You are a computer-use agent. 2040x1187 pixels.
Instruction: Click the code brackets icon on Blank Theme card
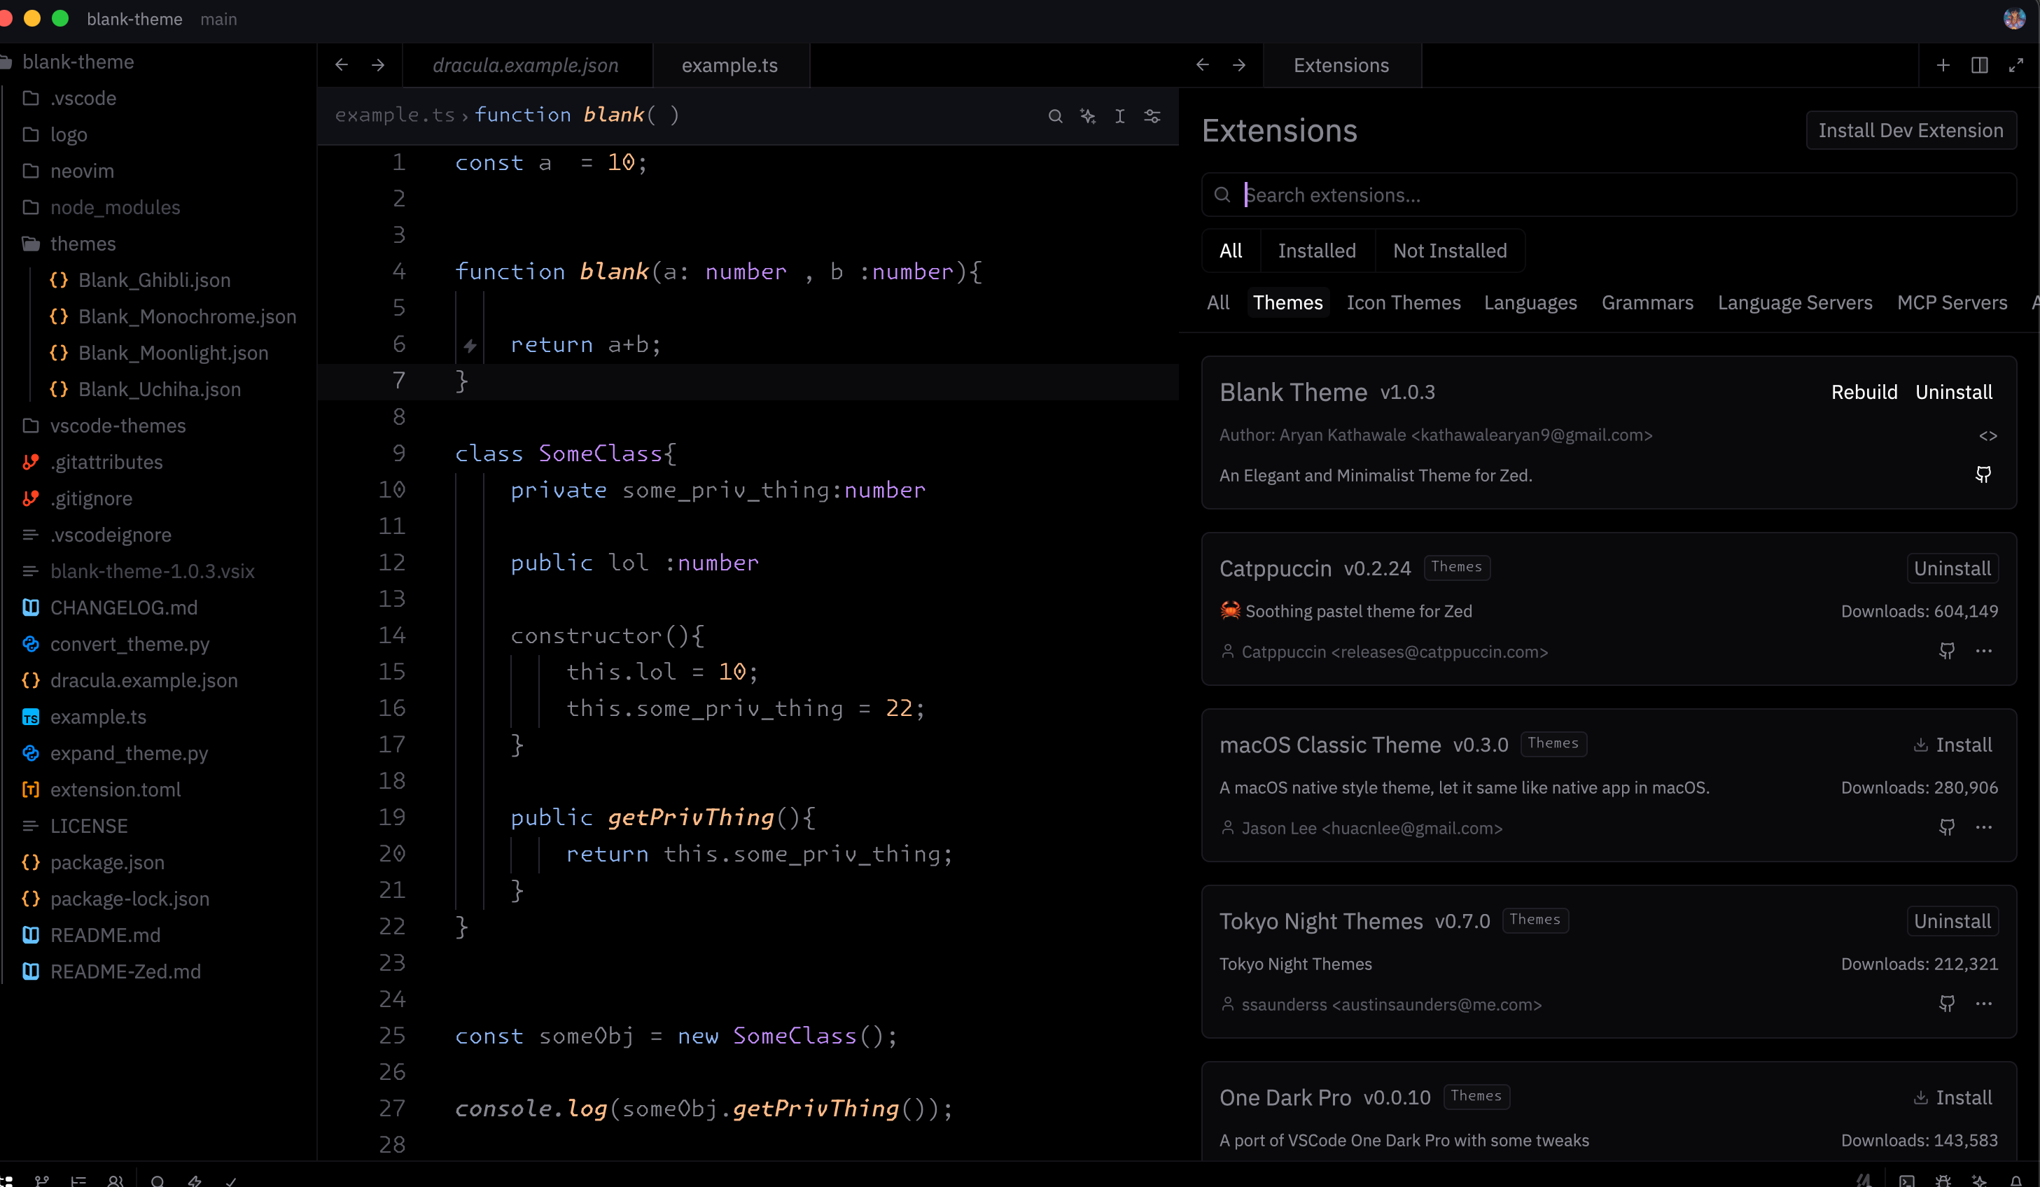pyautogui.click(x=1988, y=436)
